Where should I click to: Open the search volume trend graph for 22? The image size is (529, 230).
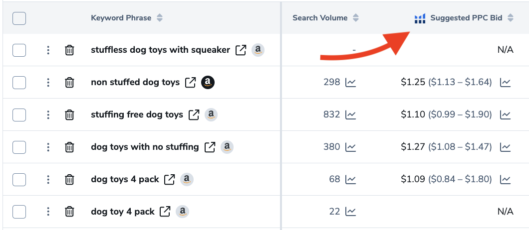(351, 212)
